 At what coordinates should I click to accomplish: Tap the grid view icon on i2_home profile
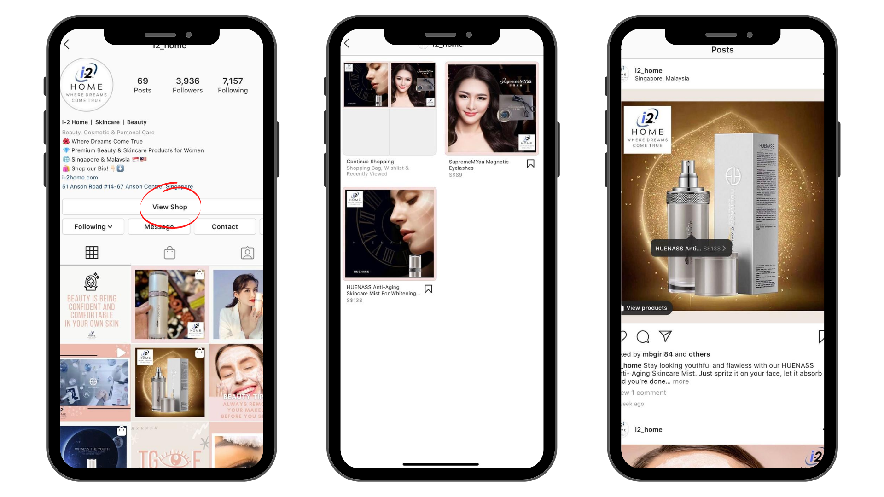[91, 252]
